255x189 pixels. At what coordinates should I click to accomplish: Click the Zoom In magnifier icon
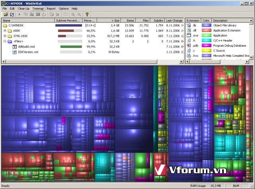coord(73,14)
